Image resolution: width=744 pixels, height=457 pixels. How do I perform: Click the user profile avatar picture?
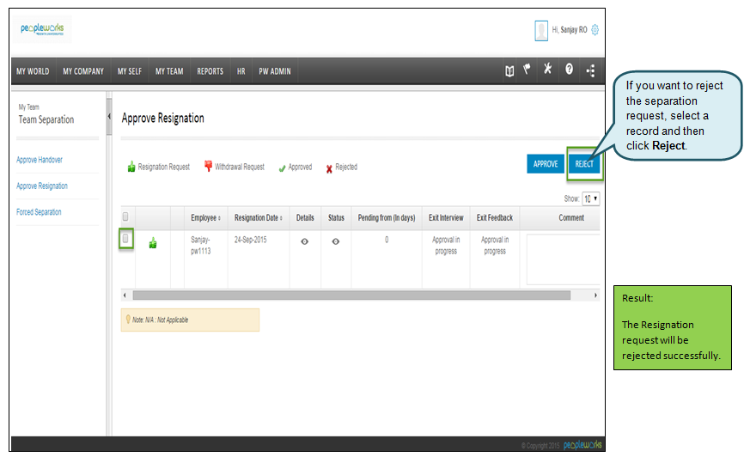coord(541,30)
